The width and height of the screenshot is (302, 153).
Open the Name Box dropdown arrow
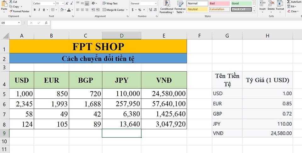click(19, 23)
